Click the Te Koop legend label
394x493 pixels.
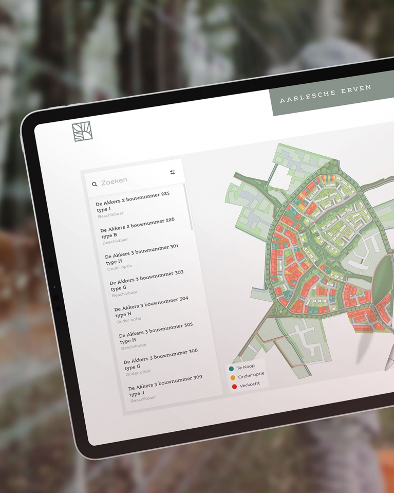(x=246, y=367)
